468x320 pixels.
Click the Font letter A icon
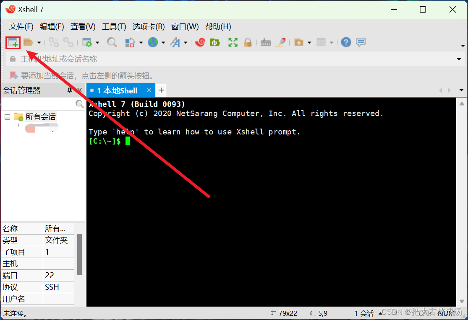coord(175,42)
